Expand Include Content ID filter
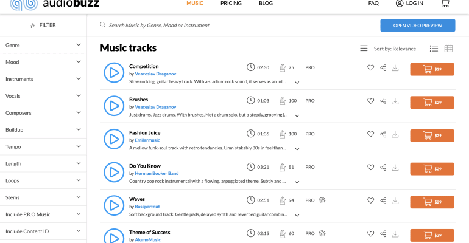Image resolution: width=469 pixels, height=243 pixels. 43,231
